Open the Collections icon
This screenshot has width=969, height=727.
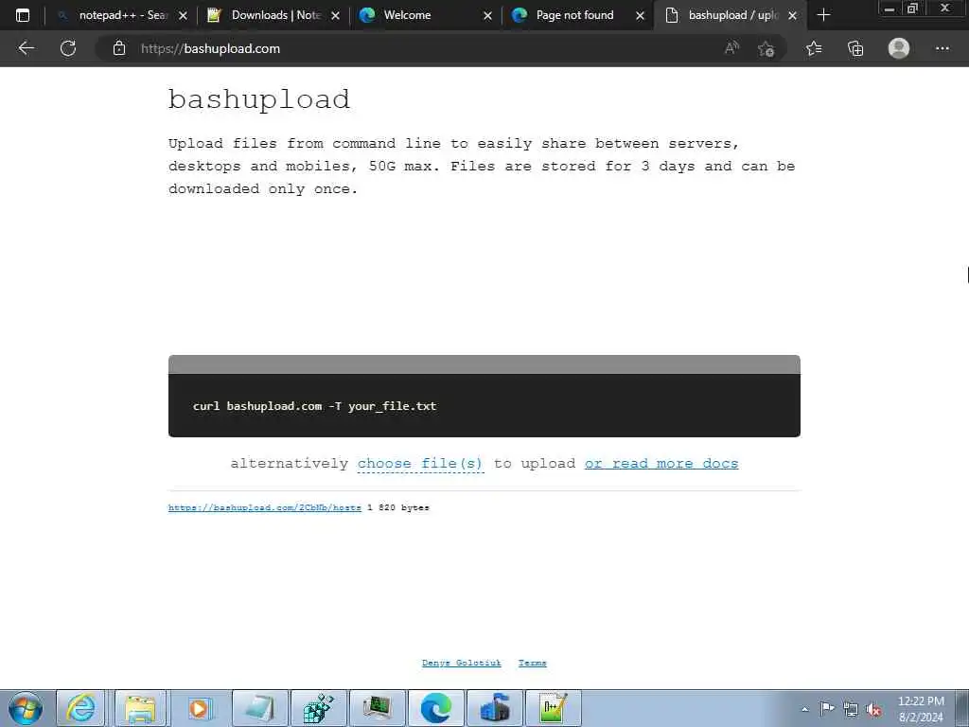tap(855, 48)
